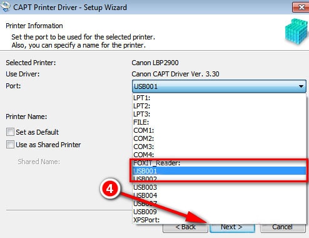Go to next step with Next button
The height and width of the screenshot is (238, 309).
[232, 227]
